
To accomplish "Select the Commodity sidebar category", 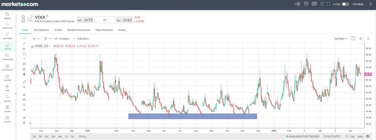I will [x=7, y=67].
